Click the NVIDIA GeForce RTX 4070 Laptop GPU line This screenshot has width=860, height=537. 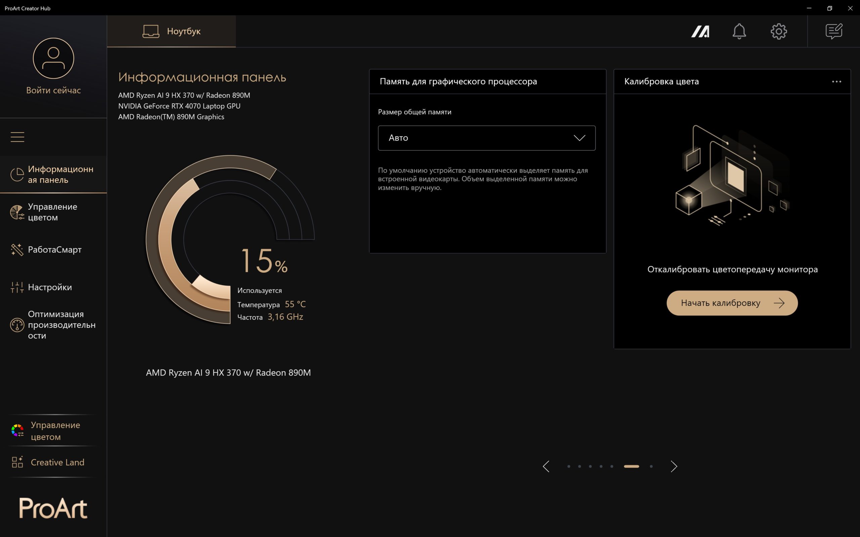click(179, 106)
